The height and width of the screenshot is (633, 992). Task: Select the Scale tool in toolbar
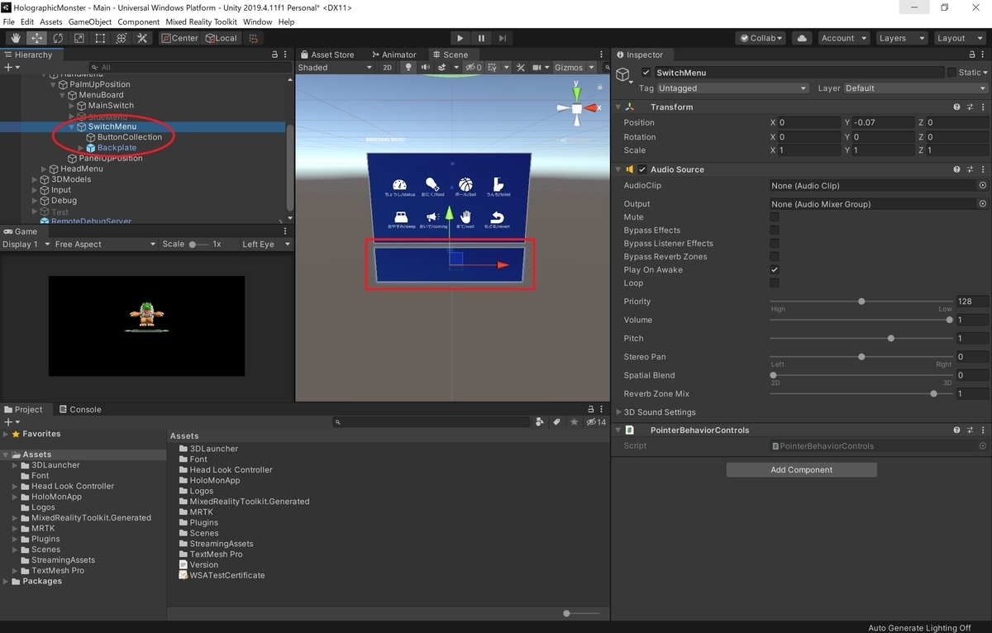pos(79,38)
